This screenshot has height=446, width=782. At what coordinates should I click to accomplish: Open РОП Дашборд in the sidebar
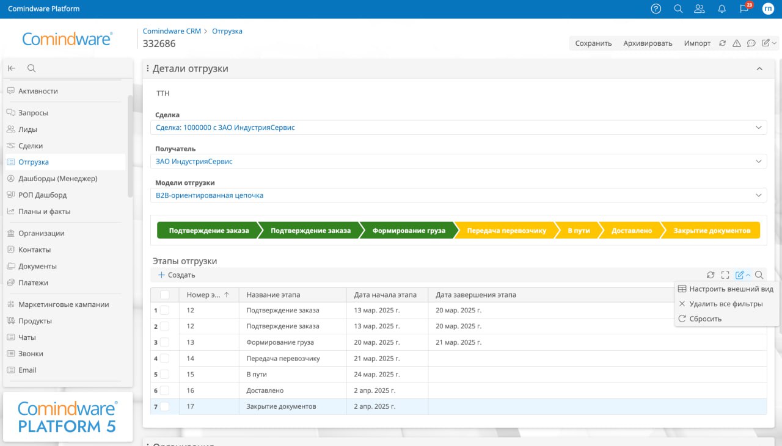pyautogui.click(x=42, y=195)
